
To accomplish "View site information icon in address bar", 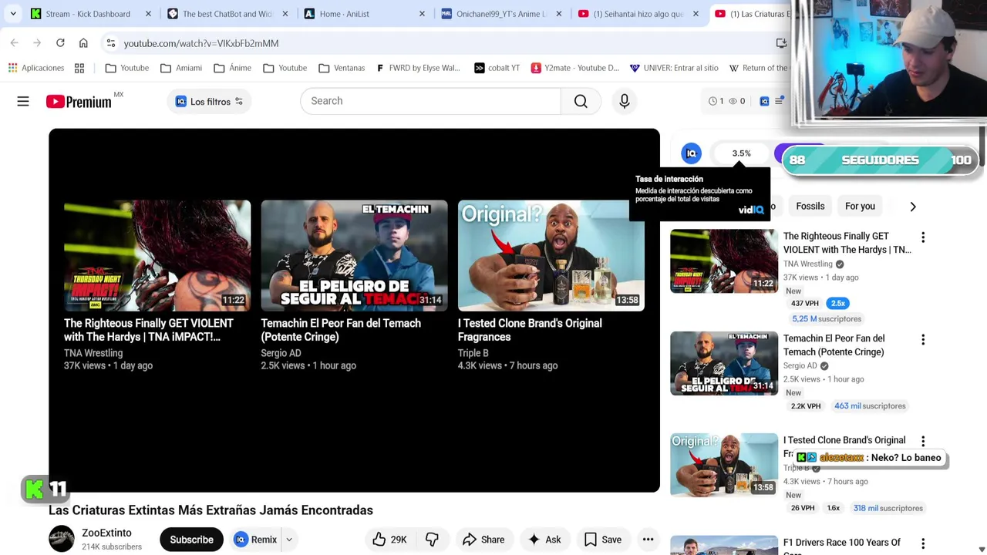I will [x=110, y=43].
